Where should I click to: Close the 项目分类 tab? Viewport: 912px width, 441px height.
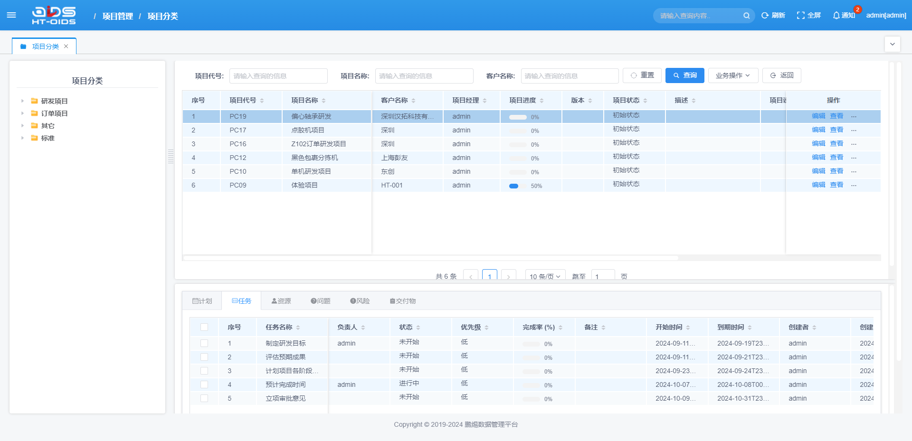point(66,46)
